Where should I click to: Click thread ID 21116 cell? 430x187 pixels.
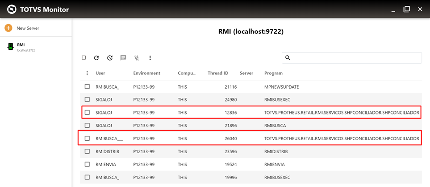click(x=231, y=87)
